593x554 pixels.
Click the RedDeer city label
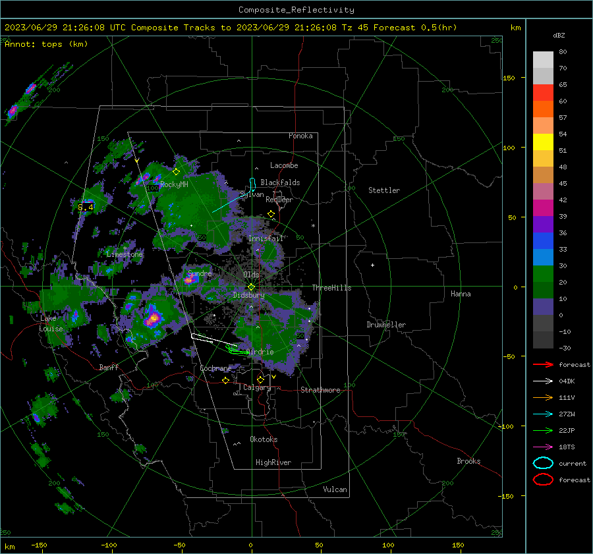click(279, 200)
